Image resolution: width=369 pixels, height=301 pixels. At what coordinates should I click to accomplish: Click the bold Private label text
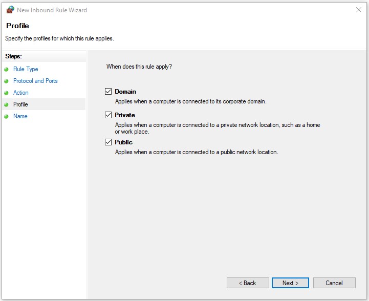[x=125, y=115]
